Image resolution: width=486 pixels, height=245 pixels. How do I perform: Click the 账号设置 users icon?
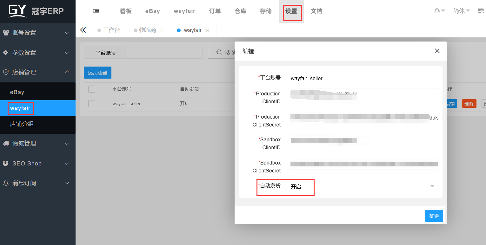tap(6, 32)
